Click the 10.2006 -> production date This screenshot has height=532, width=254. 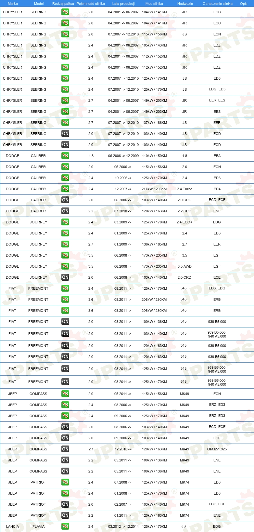click(123, 178)
